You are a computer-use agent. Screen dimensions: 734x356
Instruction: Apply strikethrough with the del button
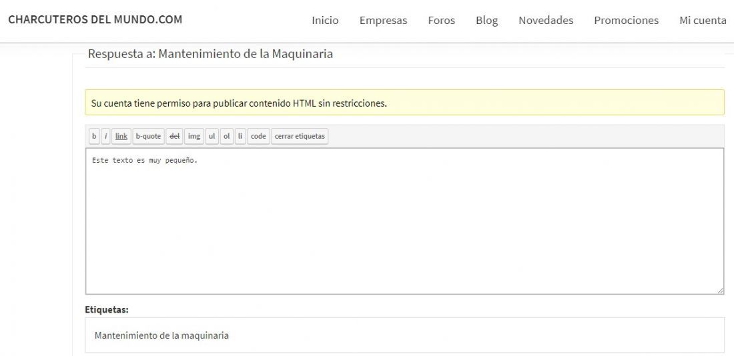pyautogui.click(x=175, y=136)
